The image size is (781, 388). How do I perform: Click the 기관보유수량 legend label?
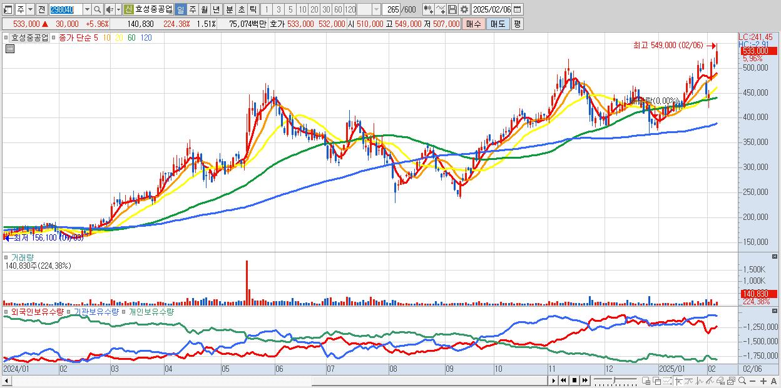click(x=96, y=311)
